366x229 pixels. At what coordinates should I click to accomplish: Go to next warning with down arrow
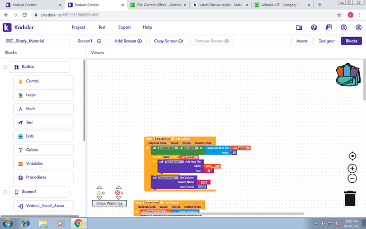tap(99, 198)
